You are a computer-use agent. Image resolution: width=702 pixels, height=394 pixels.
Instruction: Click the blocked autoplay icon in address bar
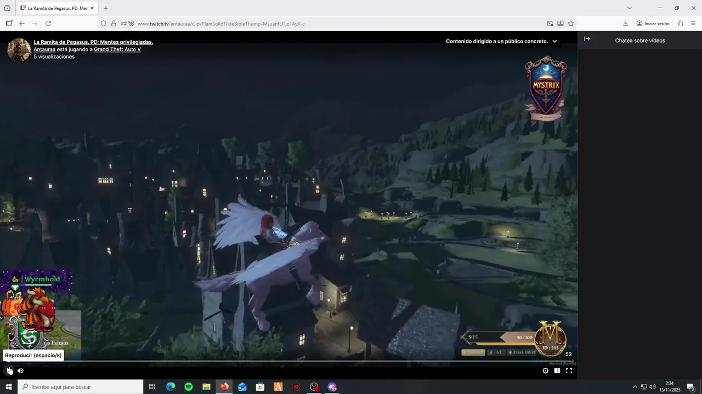click(131, 24)
